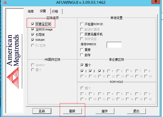Image resolution: width=163 pixels, height=117 pixels.
Task: Click the greyed 验证EC版本 checkbox
Action: pyautogui.click(x=82, y=29)
